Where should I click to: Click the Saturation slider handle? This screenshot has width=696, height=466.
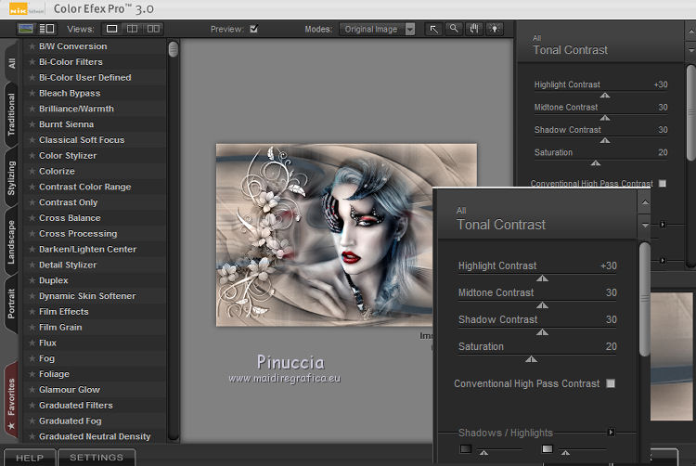(x=531, y=357)
